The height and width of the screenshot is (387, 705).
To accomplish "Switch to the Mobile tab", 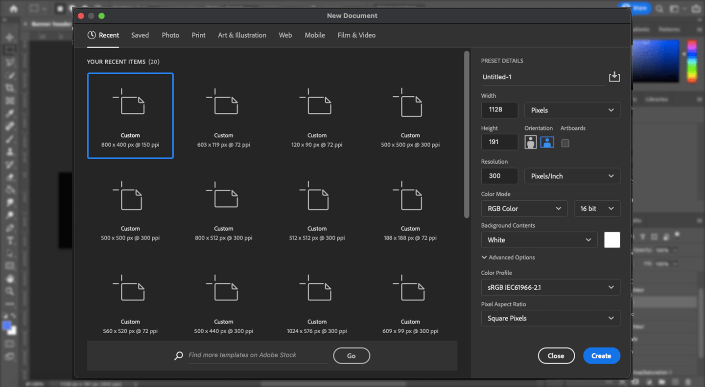I will (315, 35).
